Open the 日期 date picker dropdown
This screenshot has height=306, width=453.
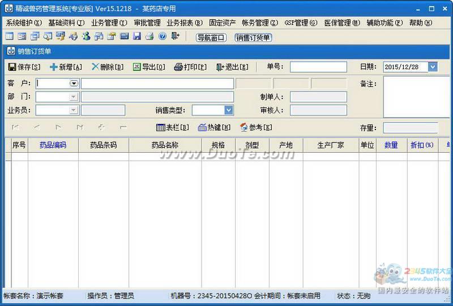tap(433, 67)
